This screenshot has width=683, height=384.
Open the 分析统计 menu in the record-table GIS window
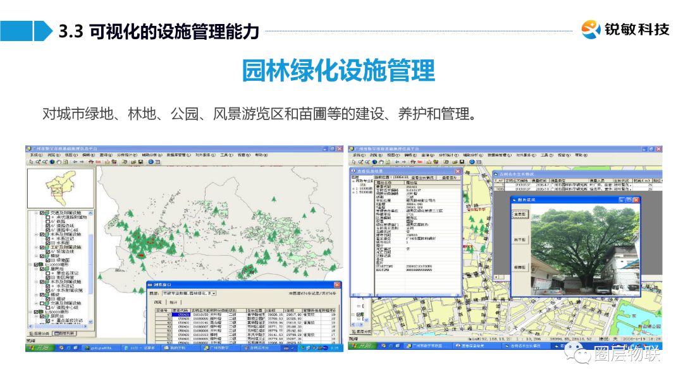click(126, 155)
